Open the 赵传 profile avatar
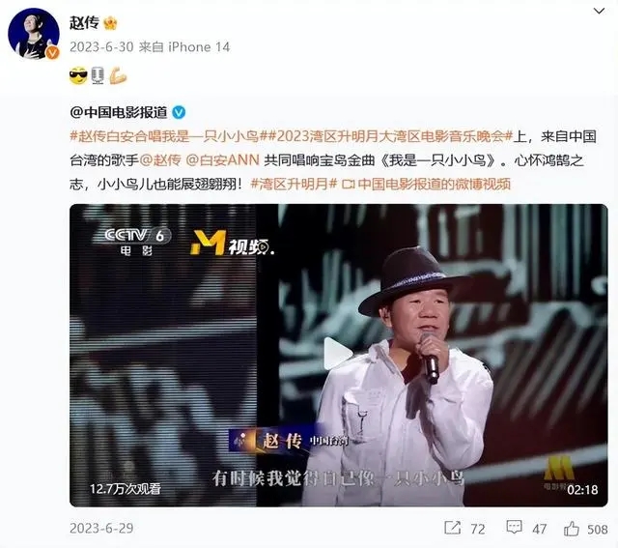This screenshot has width=618, height=548. coord(34,33)
